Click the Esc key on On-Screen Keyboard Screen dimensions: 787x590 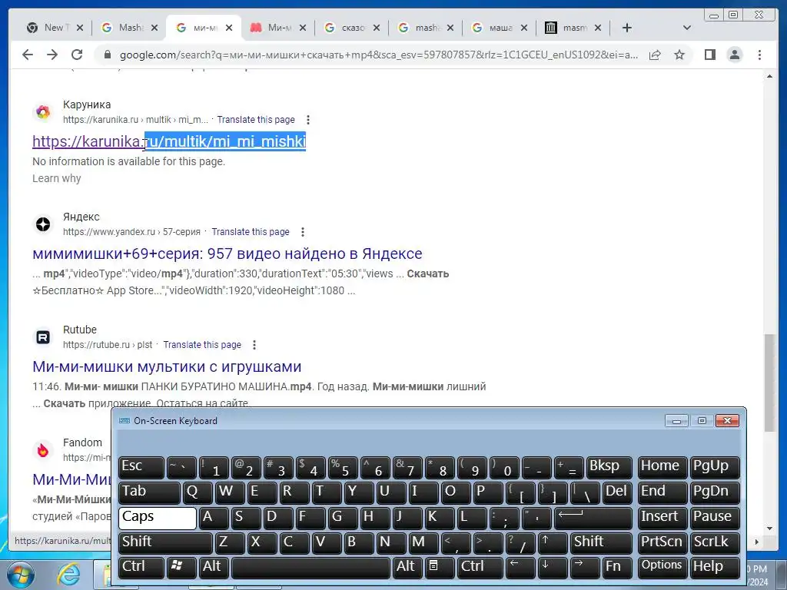(x=141, y=468)
